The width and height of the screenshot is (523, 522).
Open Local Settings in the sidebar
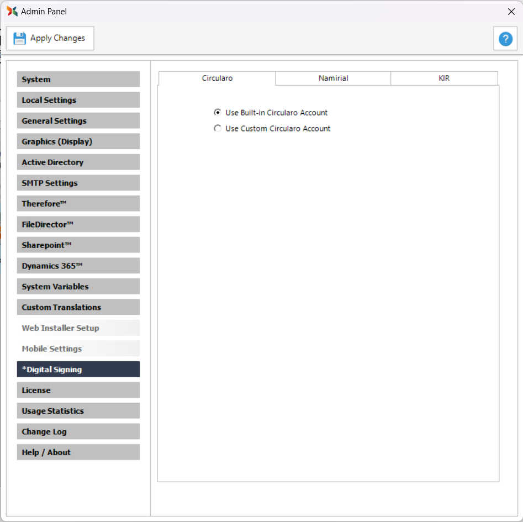[78, 100]
